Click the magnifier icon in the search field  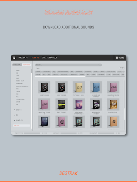coord(100,65)
